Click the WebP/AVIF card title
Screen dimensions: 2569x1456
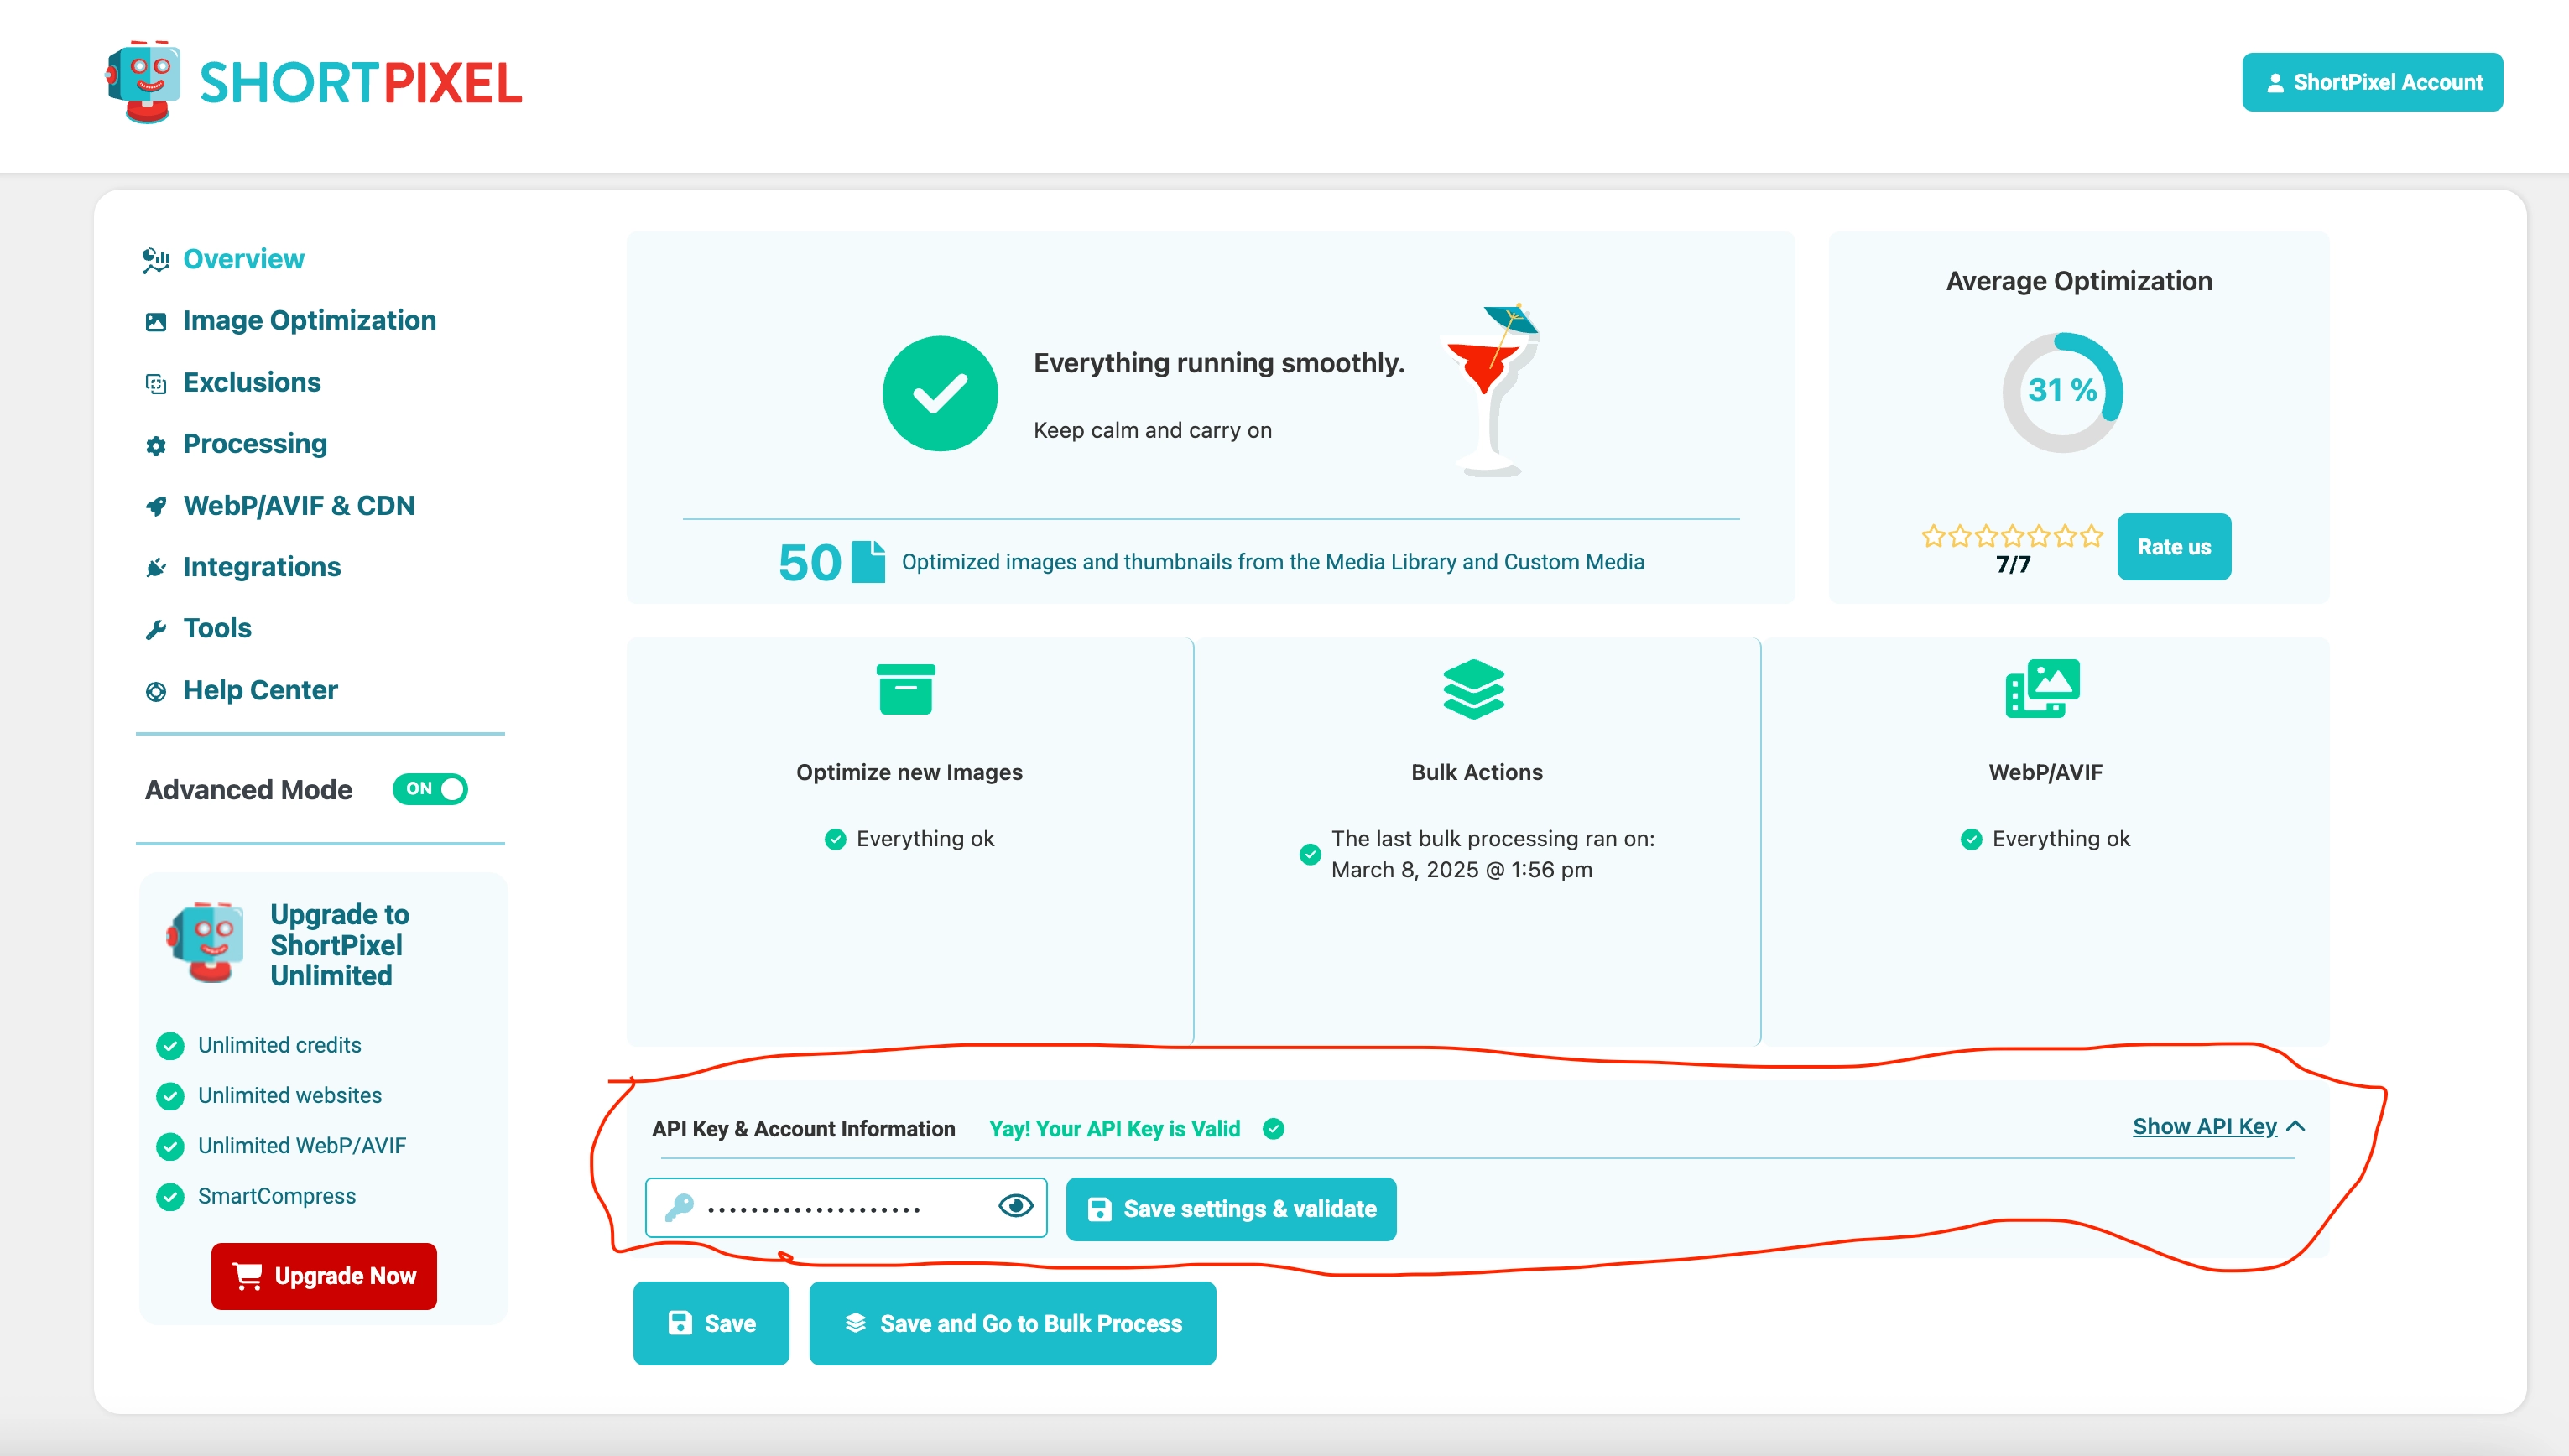coord(2045,772)
